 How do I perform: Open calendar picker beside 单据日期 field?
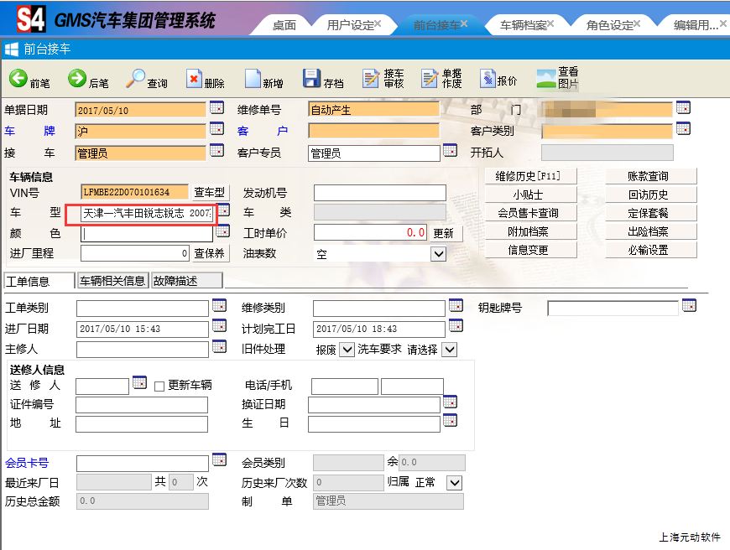(216, 107)
